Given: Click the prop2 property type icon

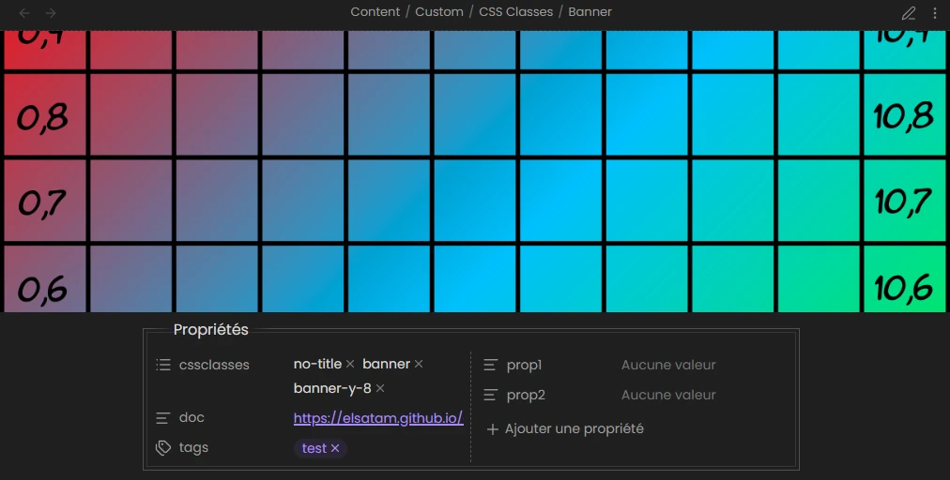Looking at the screenshot, I should tap(491, 395).
